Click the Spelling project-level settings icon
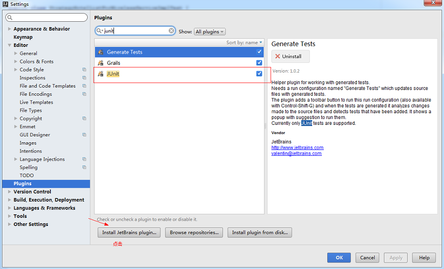 (84, 167)
